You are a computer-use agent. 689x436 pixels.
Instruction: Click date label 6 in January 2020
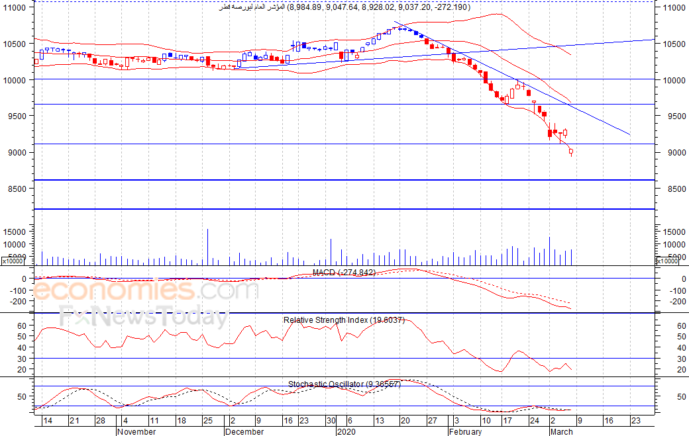pyautogui.click(x=349, y=421)
